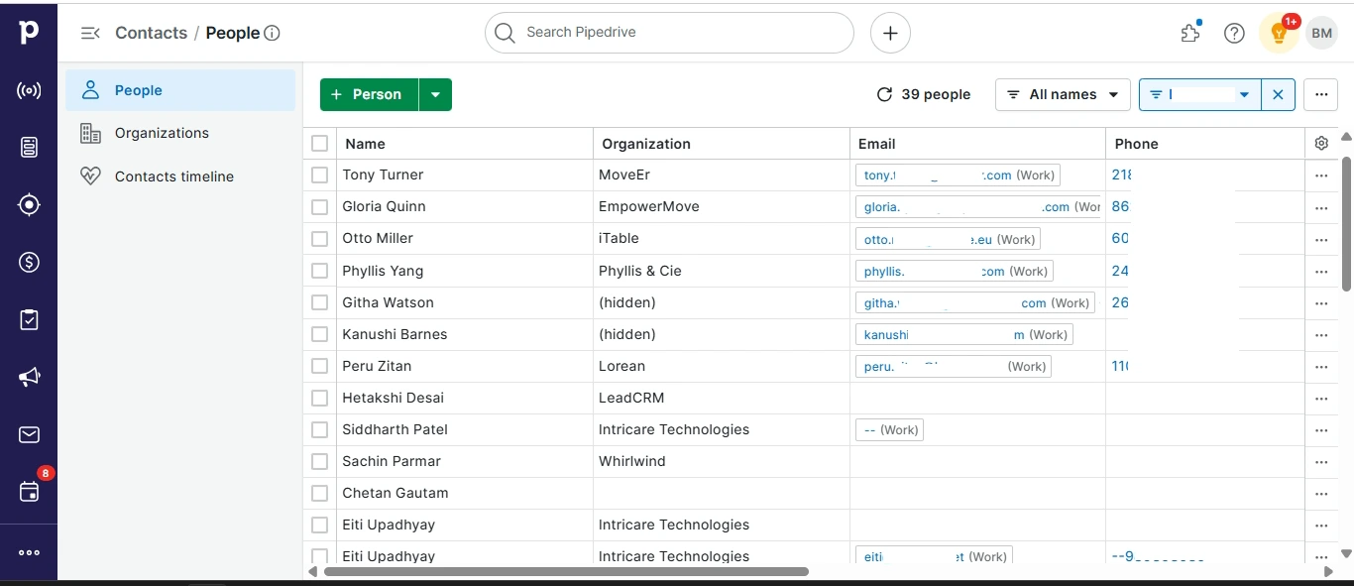Check the box for Otto Miller
Image resolution: width=1354 pixels, height=586 pixels.
pyautogui.click(x=319, y=238)
